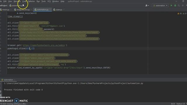Click the pyautogui.click code line
Viewport: 187px width, 105px height.
pyautogui.click(x=21, y=48)
